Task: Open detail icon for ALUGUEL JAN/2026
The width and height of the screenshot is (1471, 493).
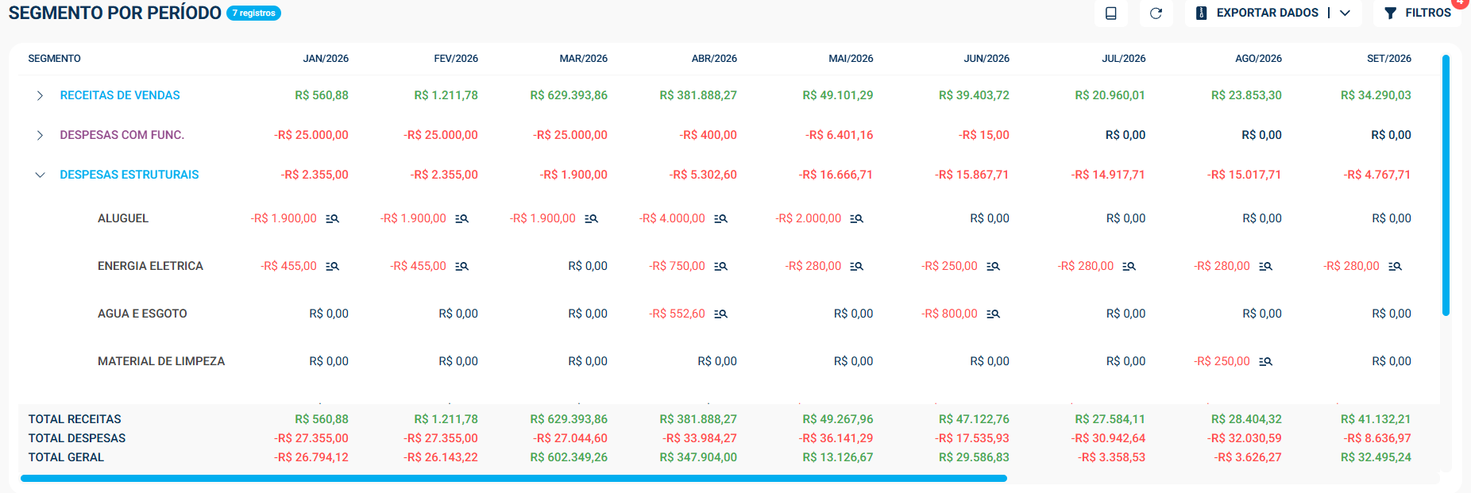Action: click(332, 218)
